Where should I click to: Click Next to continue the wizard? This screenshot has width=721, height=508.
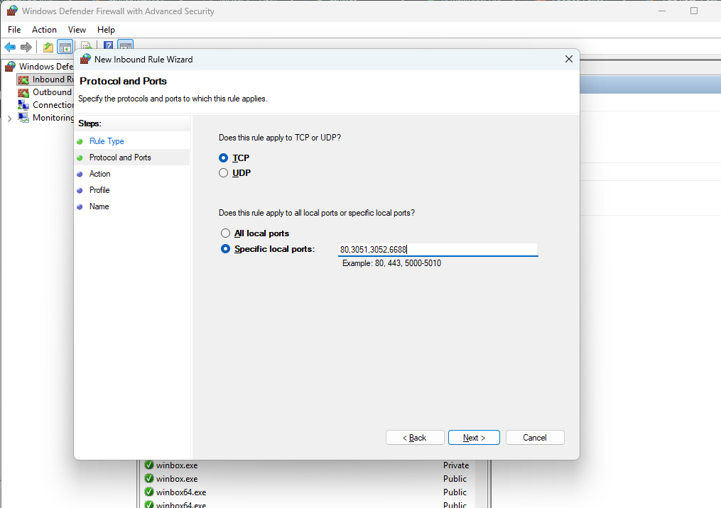pyautogui.click(x=474, y=437)
